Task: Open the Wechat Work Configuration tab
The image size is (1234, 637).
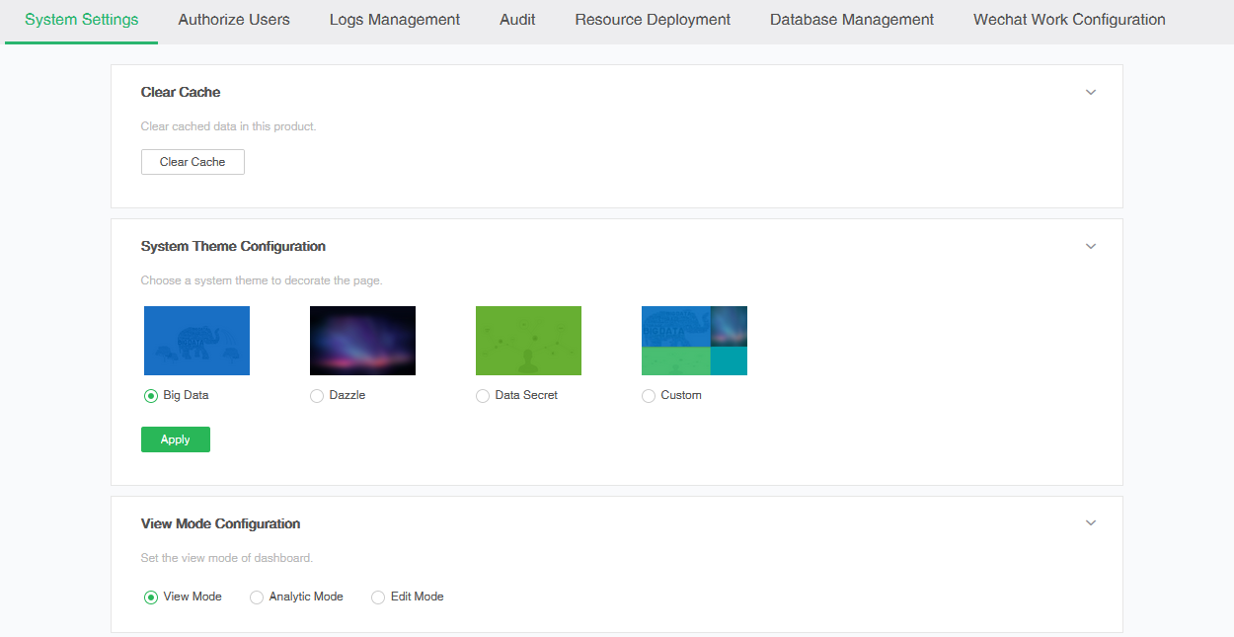Action: click(1069, 20)
